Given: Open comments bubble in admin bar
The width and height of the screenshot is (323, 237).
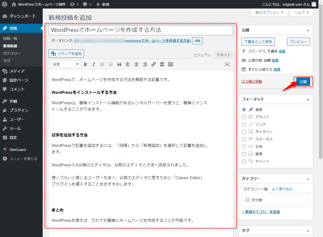Looking at the screenshot, I should click(x=87, y=4).
